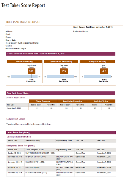Image resolution: width=124 pixels, height=179 pixels.
Task: Click the '88th Percentile' label
Action: point(31,80)
